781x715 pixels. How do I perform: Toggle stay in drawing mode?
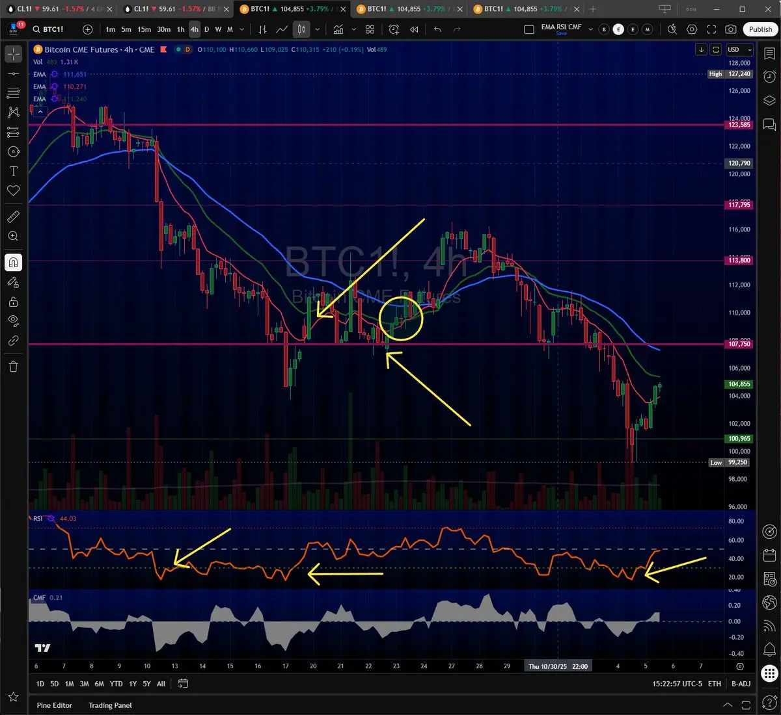[13, 282]
